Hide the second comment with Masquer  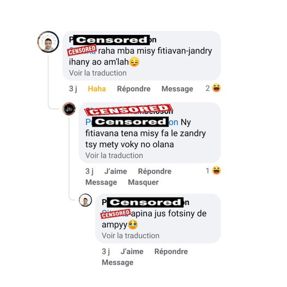(x=143, y=182)
